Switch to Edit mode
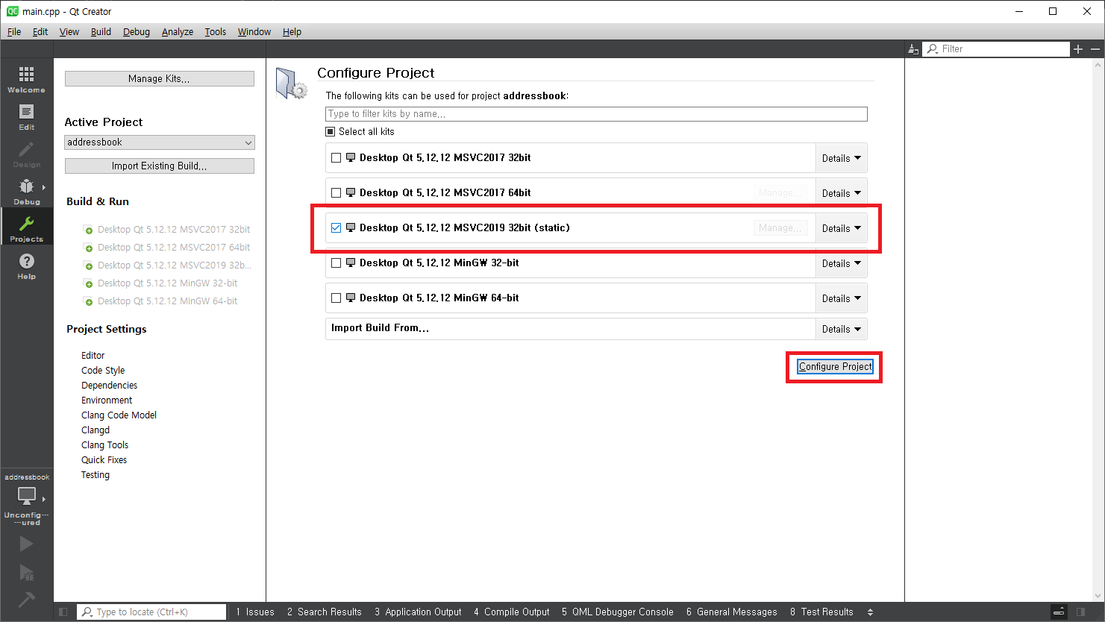Viewport: 1105px width, 622px height. tap(26, 116)
